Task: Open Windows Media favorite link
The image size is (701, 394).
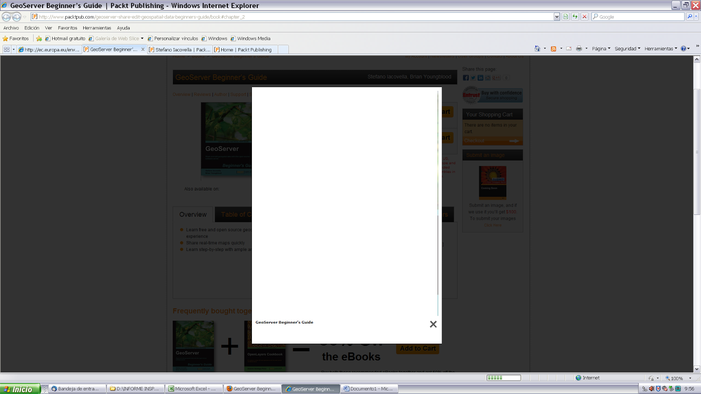Action: [x=251, y=39]
